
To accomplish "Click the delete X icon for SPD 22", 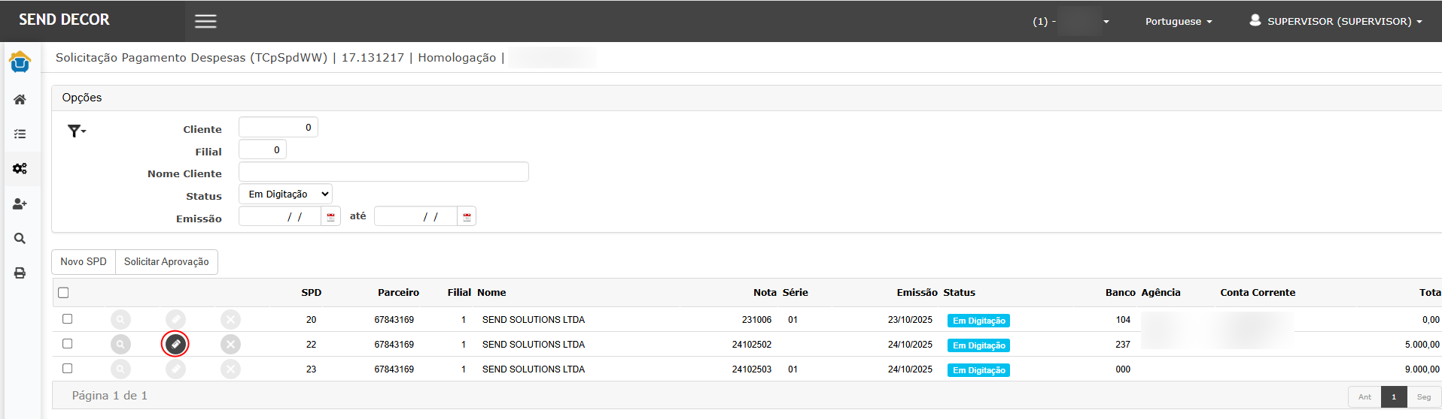I will point(230,345).
